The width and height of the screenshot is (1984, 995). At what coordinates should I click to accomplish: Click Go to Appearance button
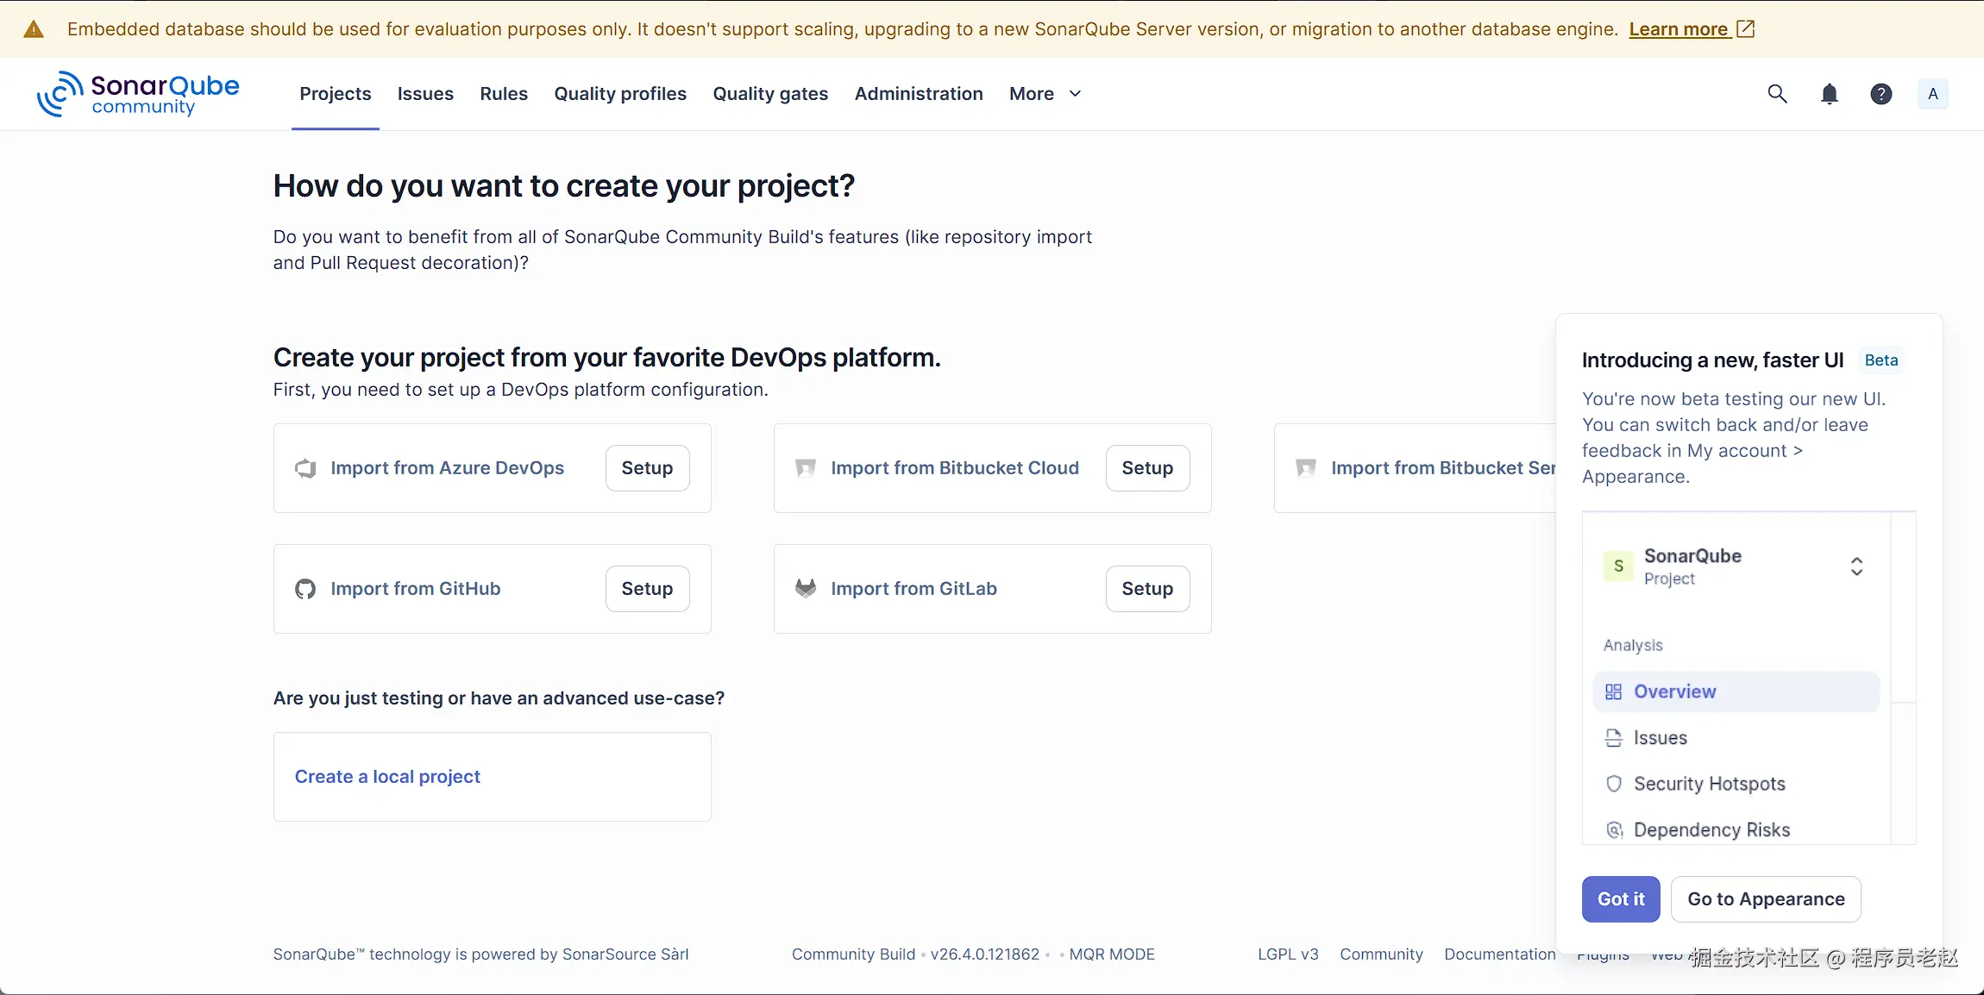coord(1766,899)
